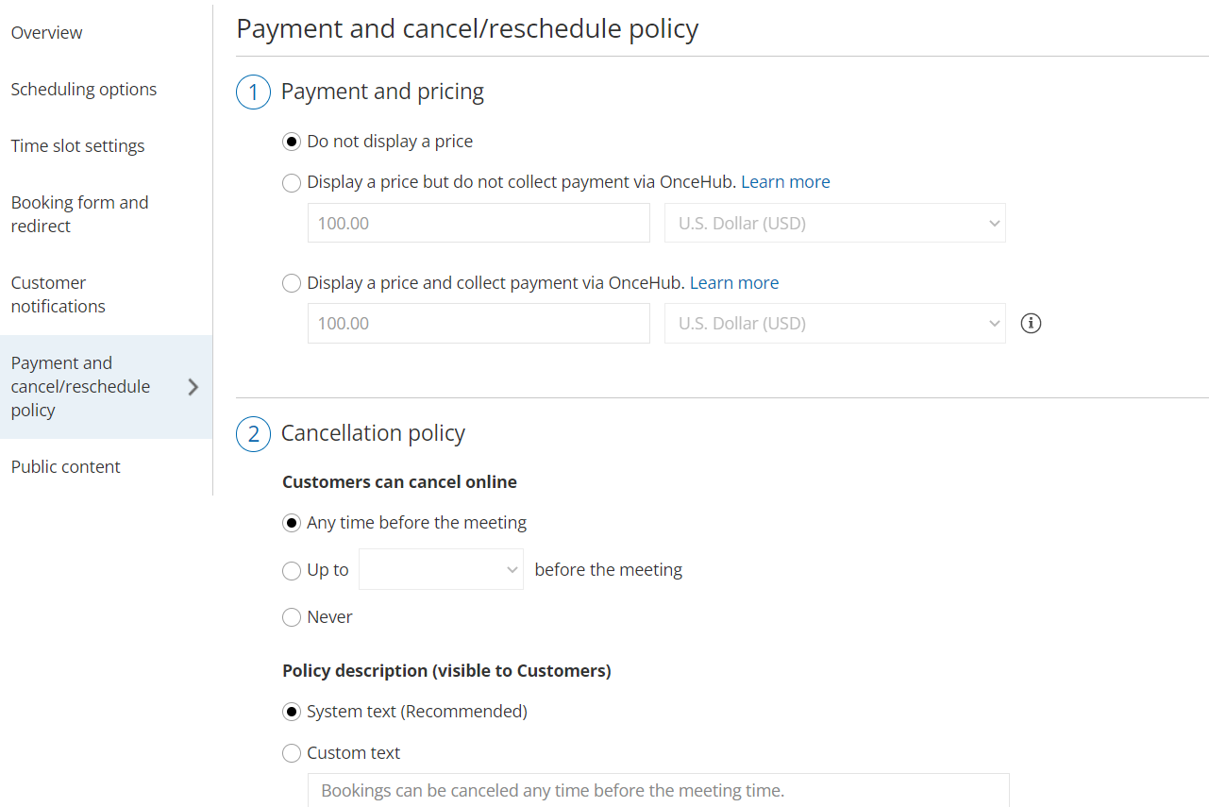Expand the second U.S. Dollar currency dropdown
This screenshot has width=1209, height=807.
point(834,324)
